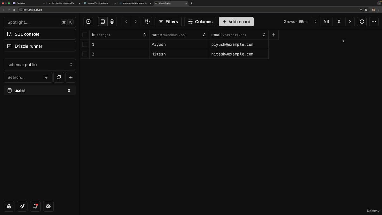The image size is (382, 215).
Task: Click name cell Hitesh
Action: tap(179, 54)
